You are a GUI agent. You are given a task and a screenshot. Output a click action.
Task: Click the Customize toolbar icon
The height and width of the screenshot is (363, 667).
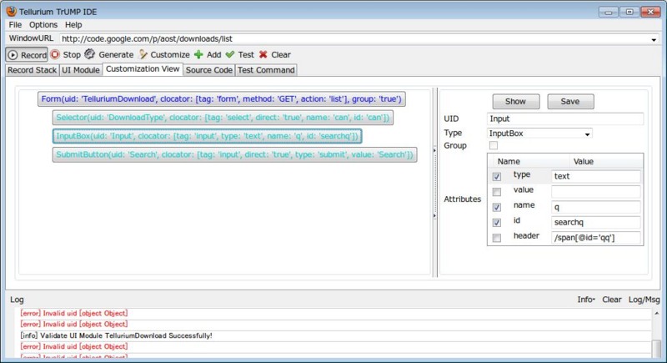[x=143, y=54]
